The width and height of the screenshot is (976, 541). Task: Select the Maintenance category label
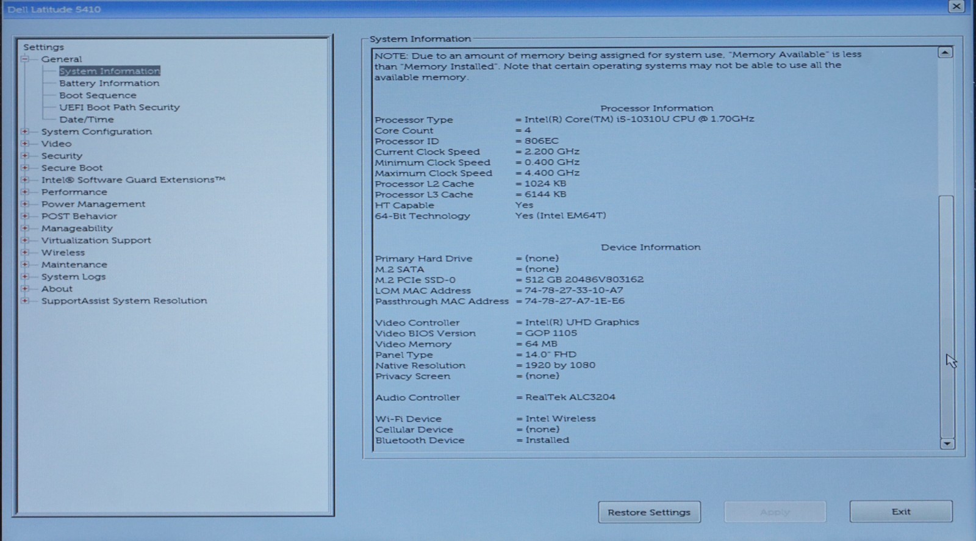(x=74, y=265)
